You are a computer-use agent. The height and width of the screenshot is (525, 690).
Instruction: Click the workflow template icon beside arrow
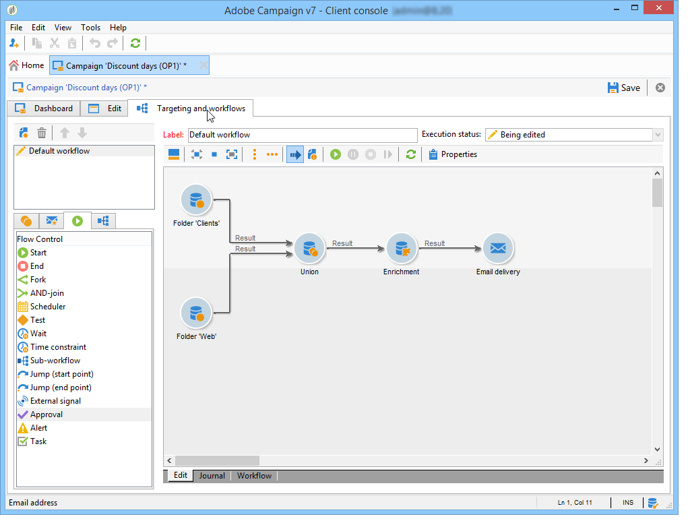pyautogui.click(x=313, y=154)
